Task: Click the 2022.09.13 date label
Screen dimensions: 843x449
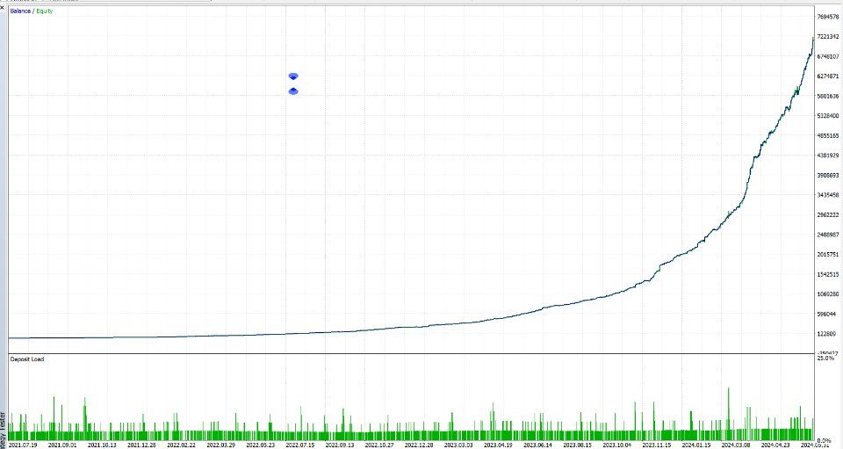Action: 340,445
